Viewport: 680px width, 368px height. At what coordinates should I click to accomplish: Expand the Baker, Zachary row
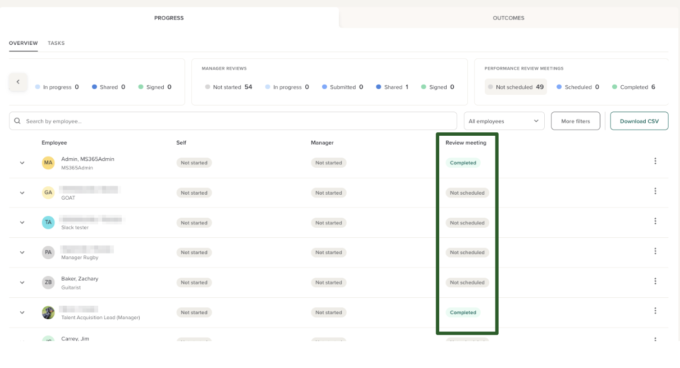tap(22, 283)
